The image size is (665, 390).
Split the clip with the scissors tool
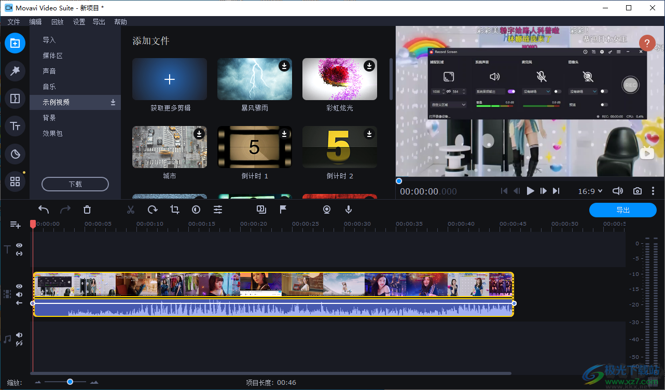click(130, 210)
